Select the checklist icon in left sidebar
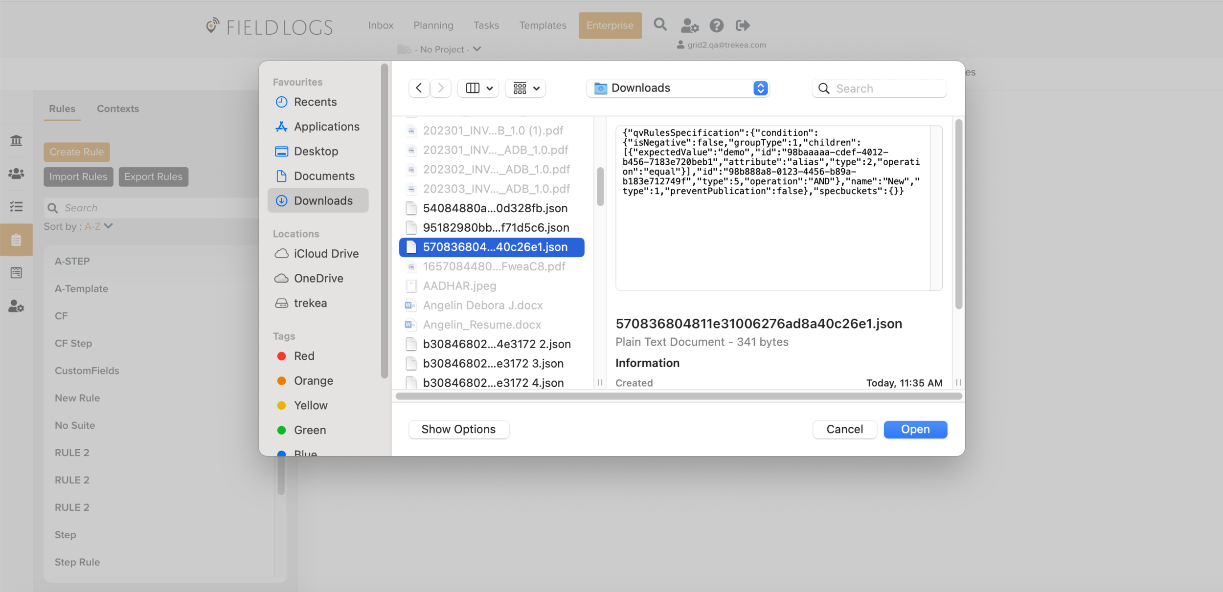Image resolution: width=1223 pixels, height=592 pixels. (x=16, y=206)
